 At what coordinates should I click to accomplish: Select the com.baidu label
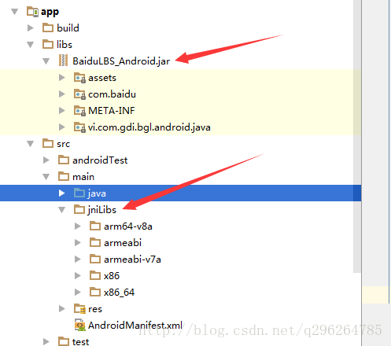click(x=112, y=94)
